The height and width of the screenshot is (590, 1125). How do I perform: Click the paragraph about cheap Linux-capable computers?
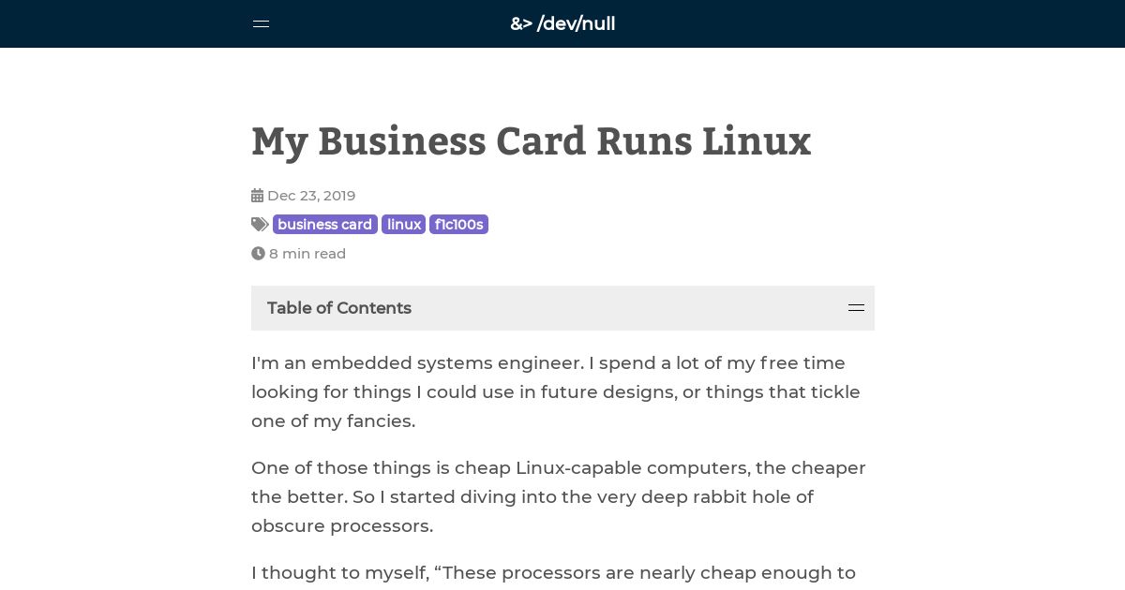pyautogui.click(x=559, y=496)
